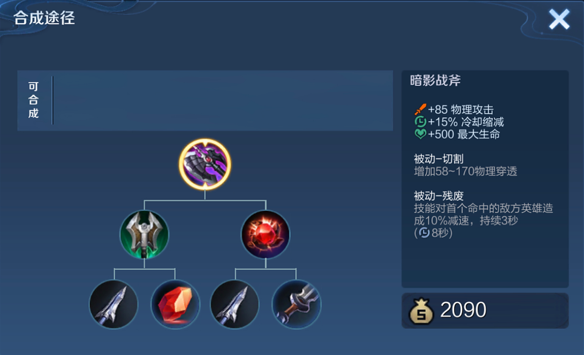Click the 被动-残废 passive description
Image resolution: width=584 pixels, height=355 pixels.
point(483,214)
